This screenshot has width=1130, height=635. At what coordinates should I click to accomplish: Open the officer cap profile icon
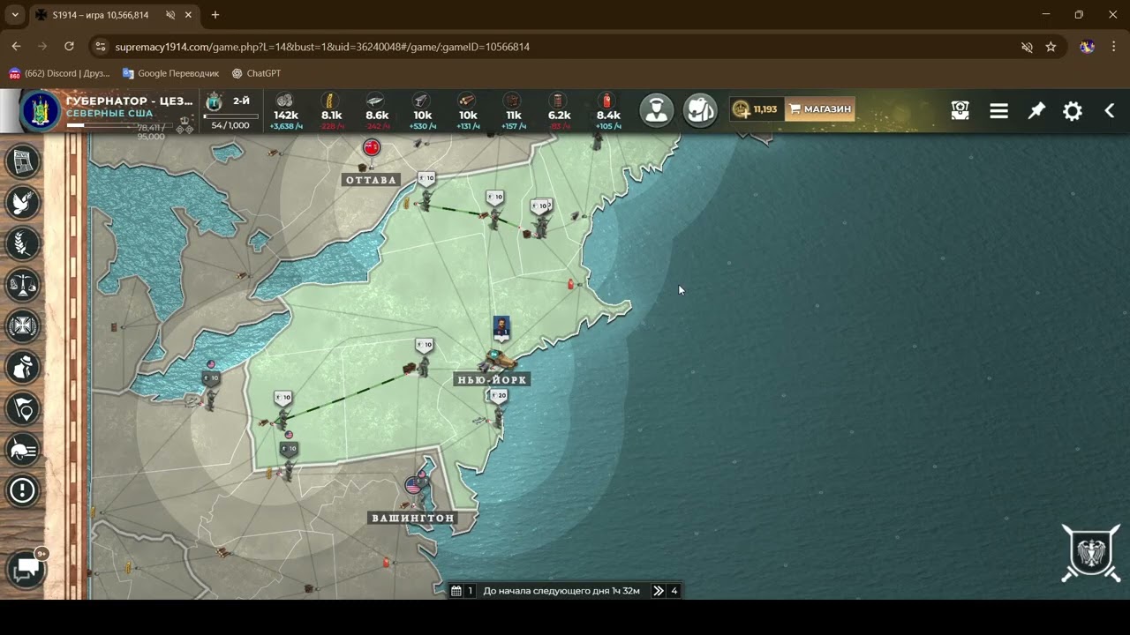point(657,110)
